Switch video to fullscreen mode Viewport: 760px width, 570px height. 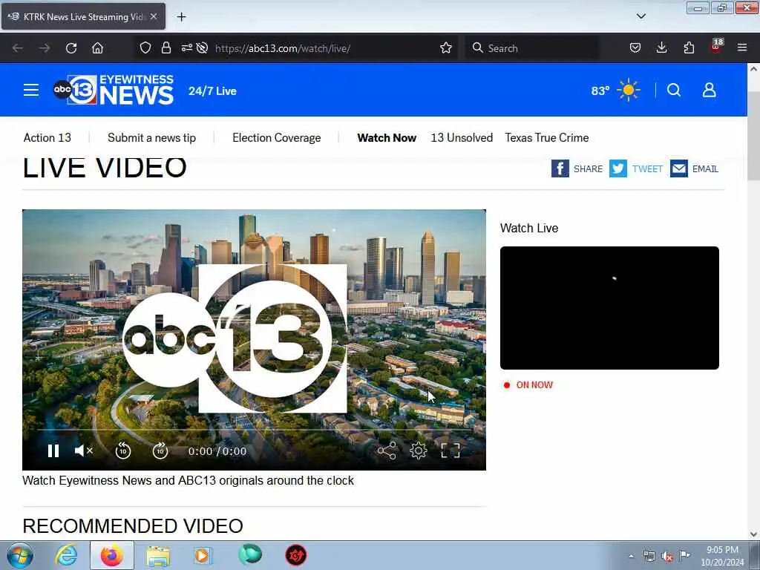click(x=451, y=451)
